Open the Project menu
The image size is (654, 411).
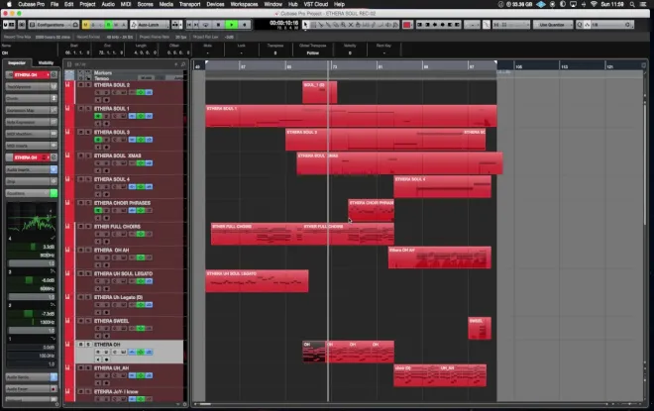click(x=87, y=4)
